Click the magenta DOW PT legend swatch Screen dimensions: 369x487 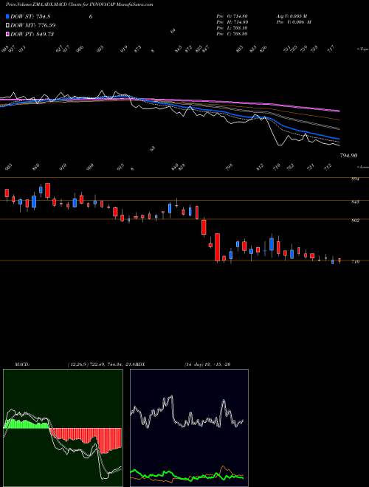pyautogui.click(x=7, y=34)
